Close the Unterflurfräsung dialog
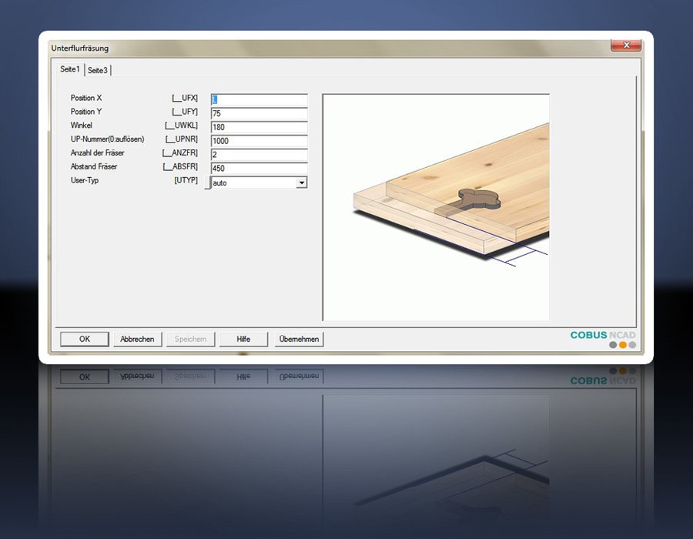Image resolution: width=693 pixels, height=539 pixels. tap(626, 45)
